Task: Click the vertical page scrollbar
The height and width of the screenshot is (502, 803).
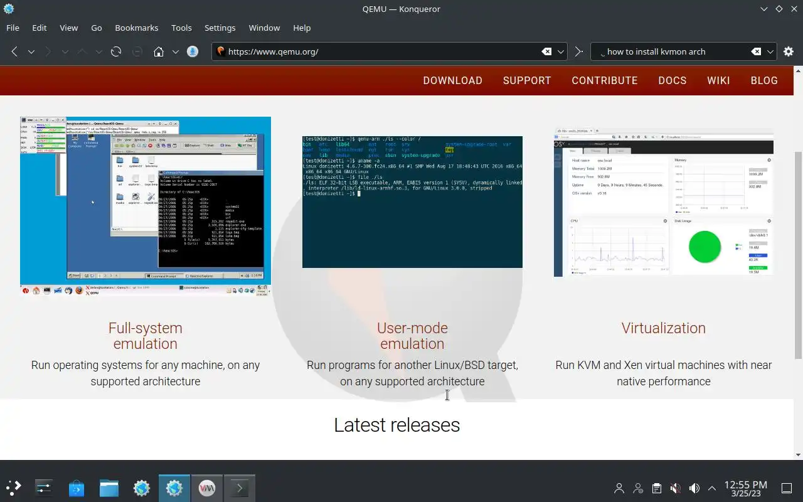Action: pyautogui.click(x=798, y=254)
